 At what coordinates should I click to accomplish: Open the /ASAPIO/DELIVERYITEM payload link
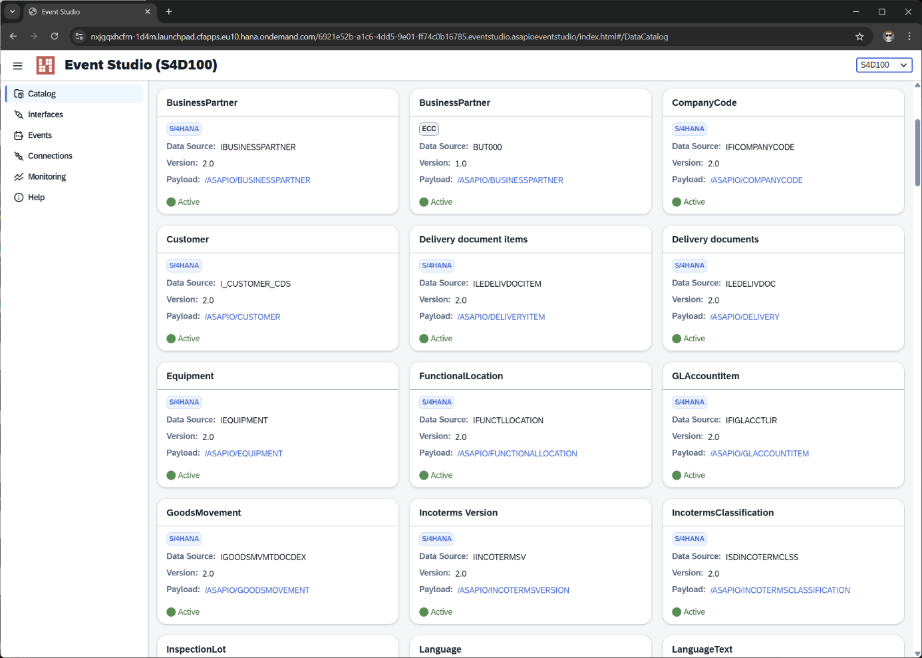coord(501,317)
